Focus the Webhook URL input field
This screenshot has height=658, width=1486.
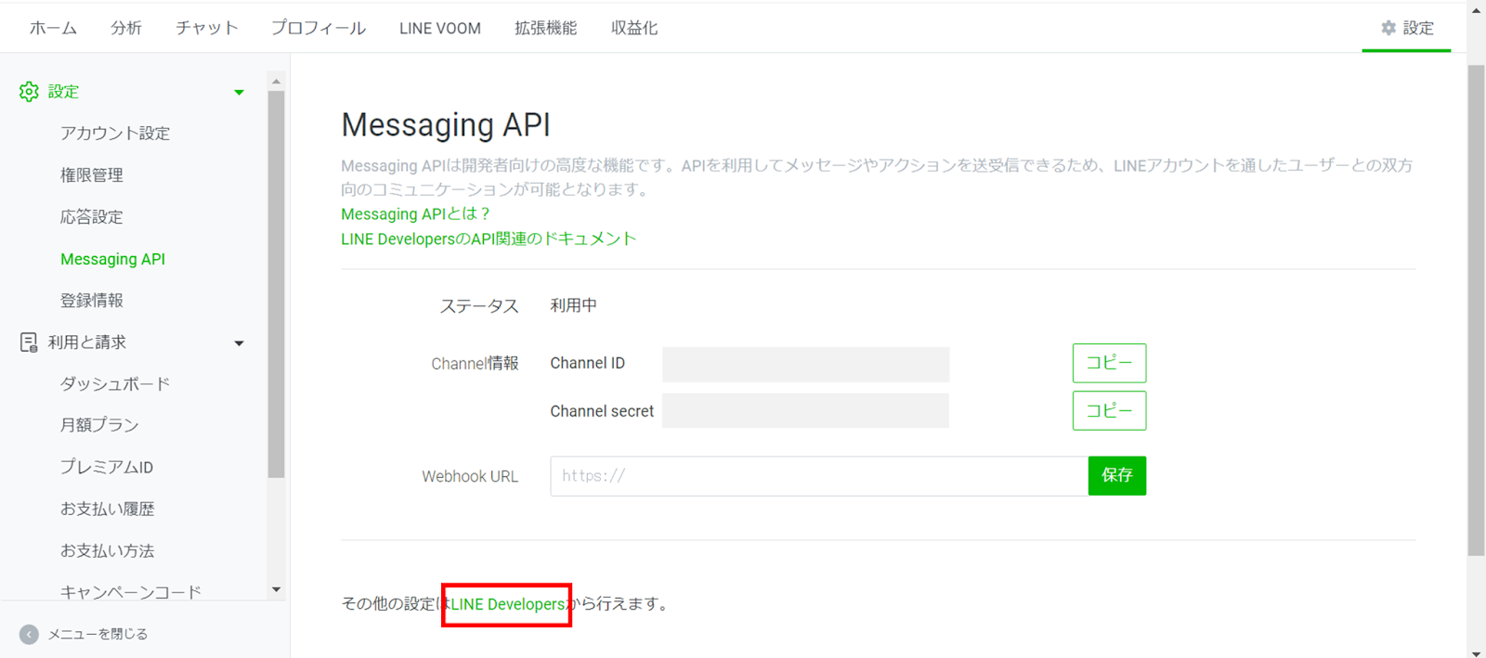[819, 475]
